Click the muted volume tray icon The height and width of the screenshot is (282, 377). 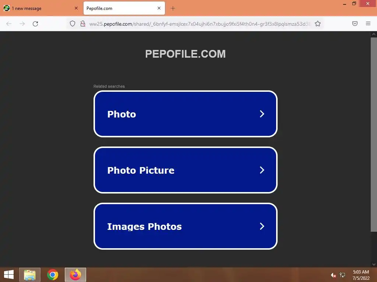[333, 275]
